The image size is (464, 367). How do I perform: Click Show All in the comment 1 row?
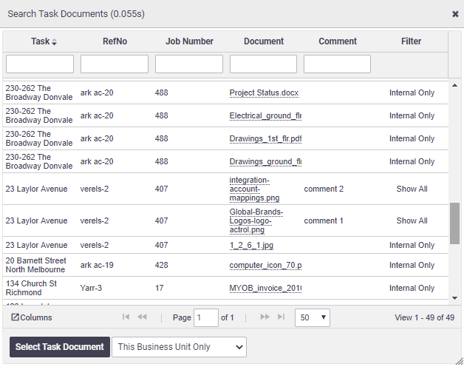[412, 220]
